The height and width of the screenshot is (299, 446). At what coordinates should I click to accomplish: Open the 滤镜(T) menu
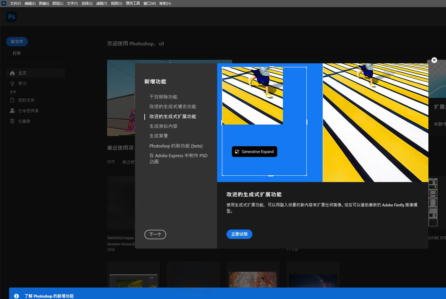coord(102,4)
